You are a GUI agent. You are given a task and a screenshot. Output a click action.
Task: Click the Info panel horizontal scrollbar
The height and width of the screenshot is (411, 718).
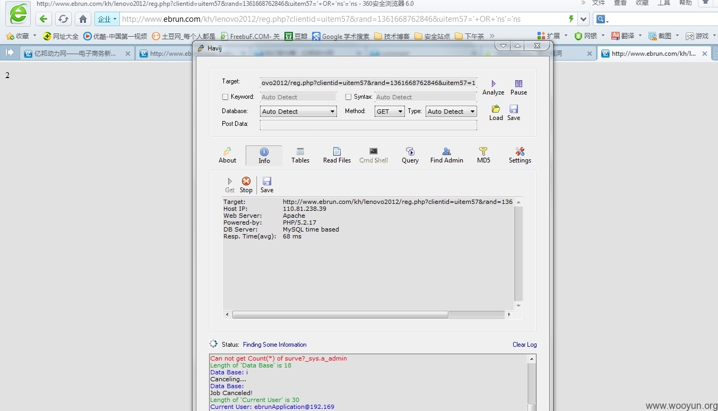(x=340, y=314)
